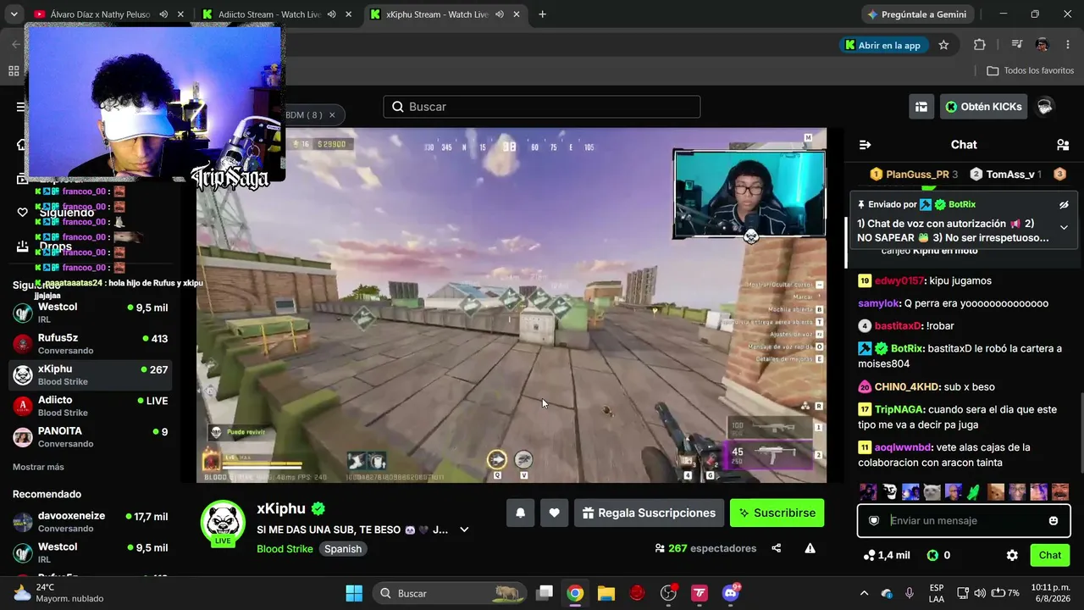The width and height of the screenshot is (1084, 610).
Task: Open PANOITA channel in sidebar
Action: coord(91,437)
